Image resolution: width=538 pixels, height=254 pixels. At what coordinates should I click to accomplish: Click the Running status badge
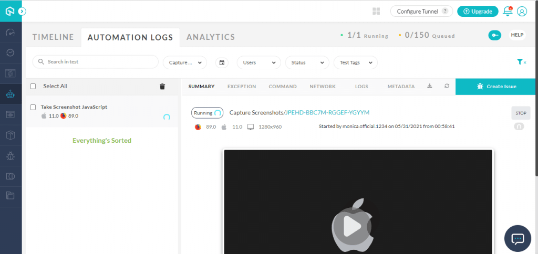pyautogui.click(x=207, y=113)
